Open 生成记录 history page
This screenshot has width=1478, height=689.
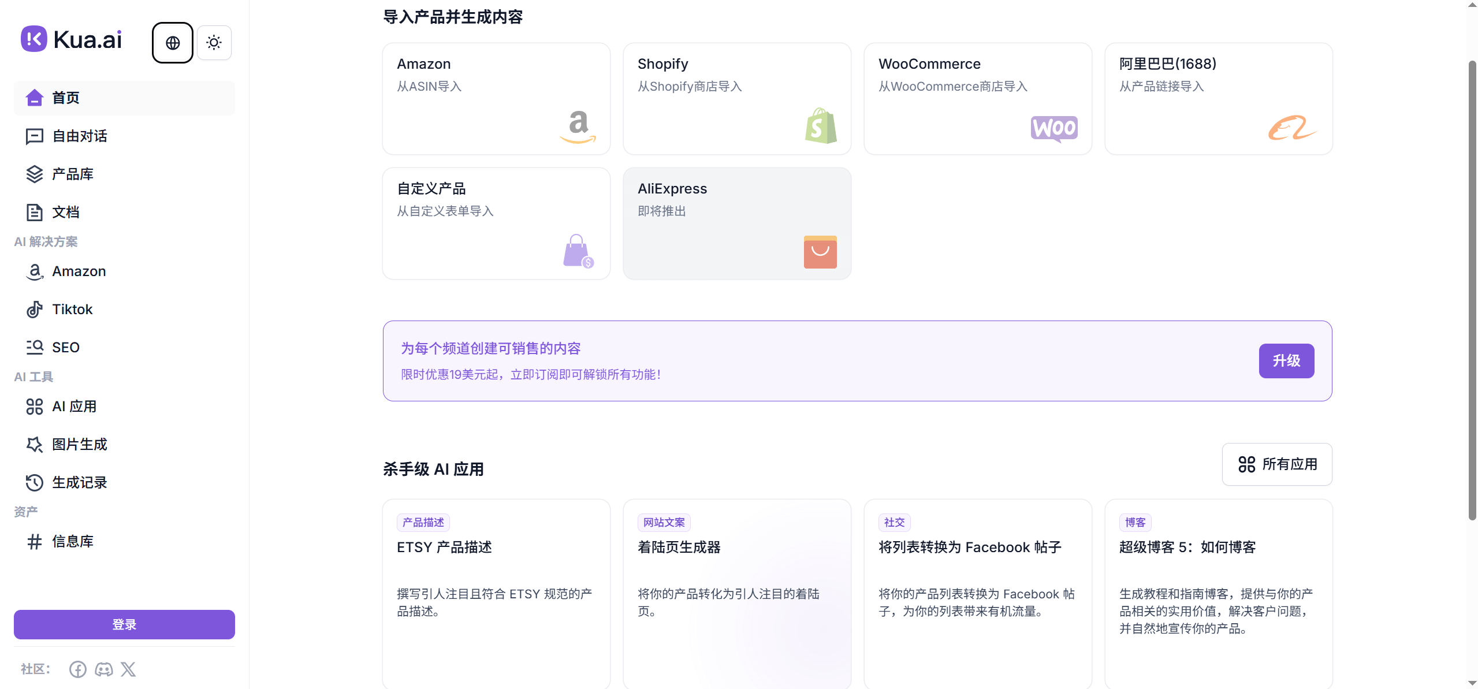point(124,483)
